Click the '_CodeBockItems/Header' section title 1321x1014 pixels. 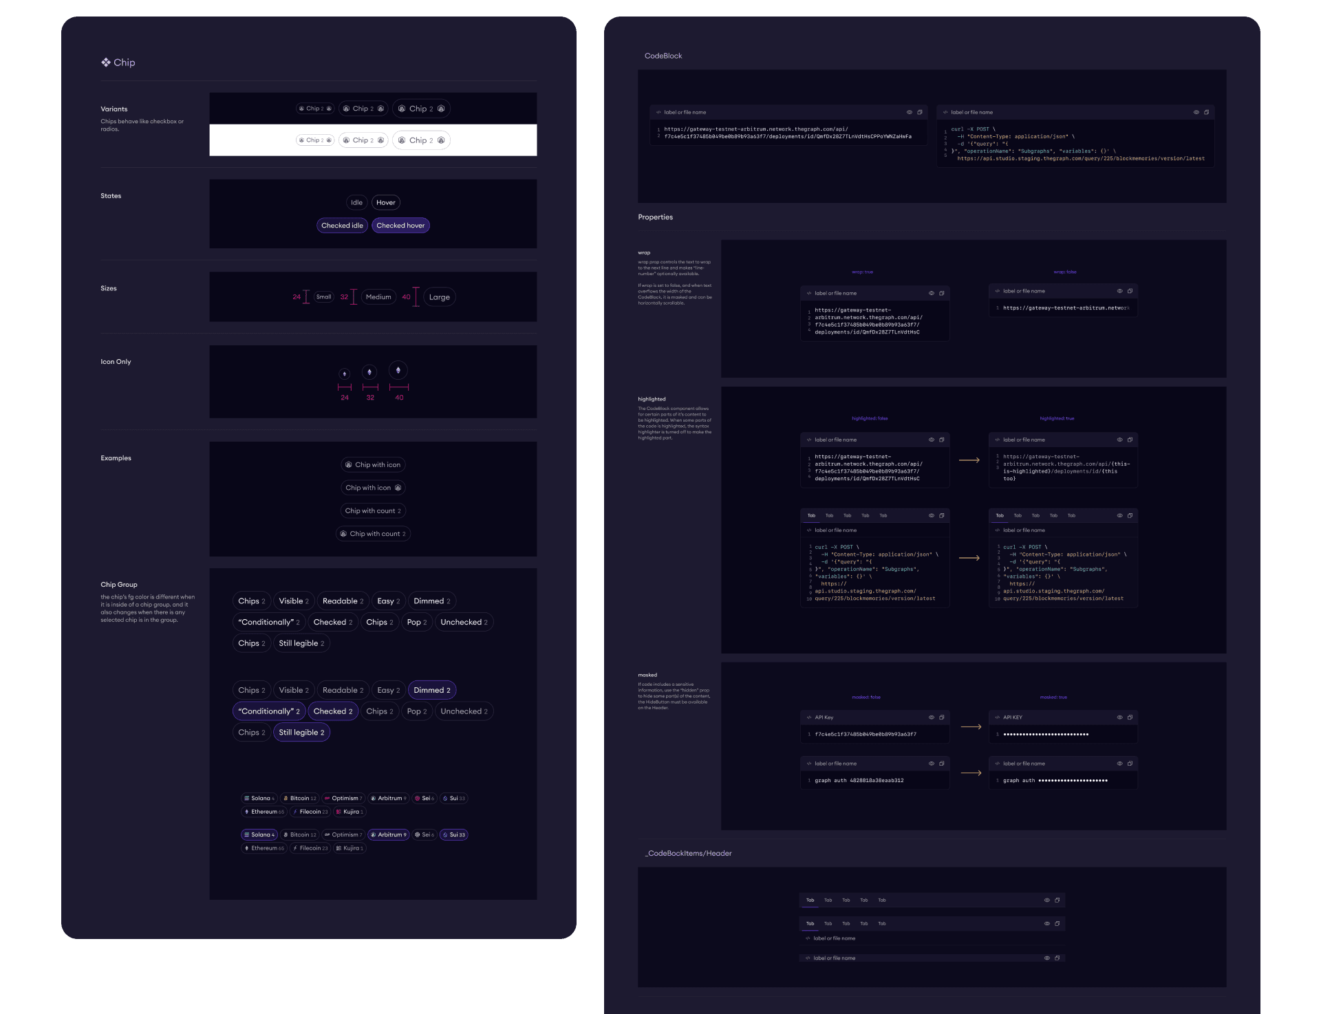tap(688, 853)
